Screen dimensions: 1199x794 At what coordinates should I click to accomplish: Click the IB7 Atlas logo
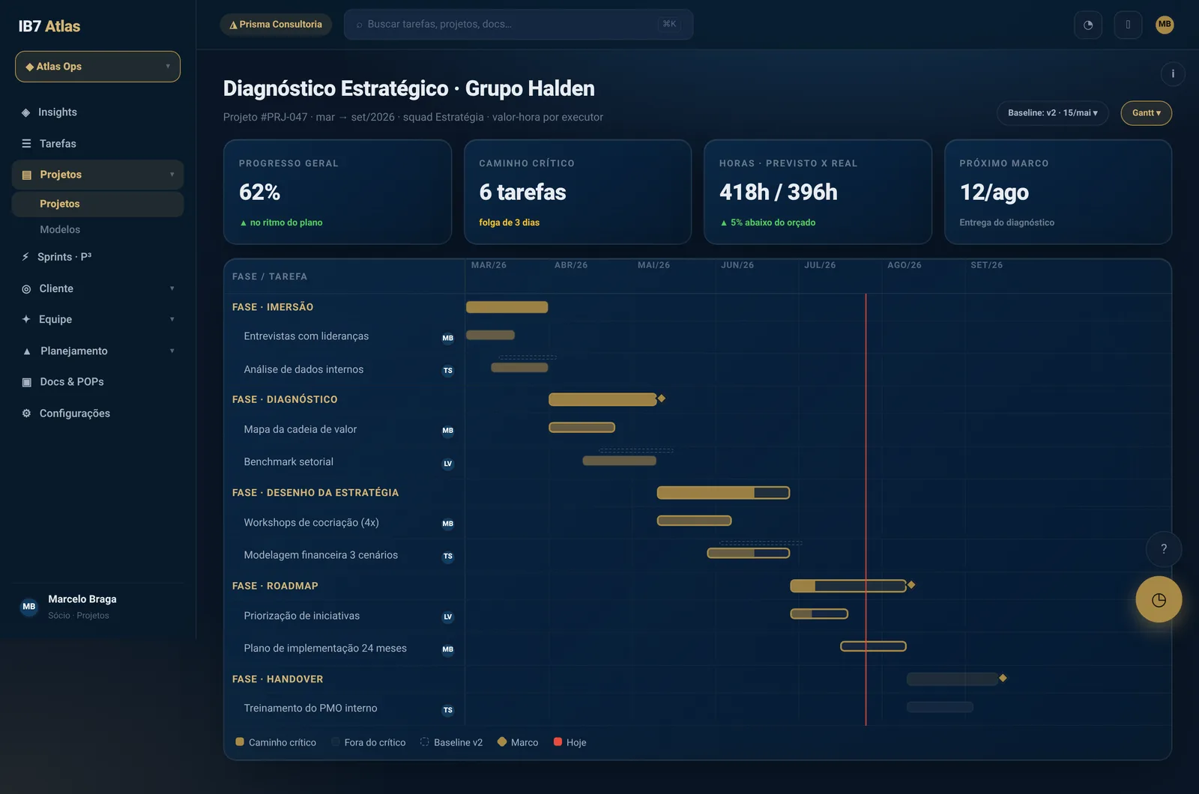tap(49, 26)
